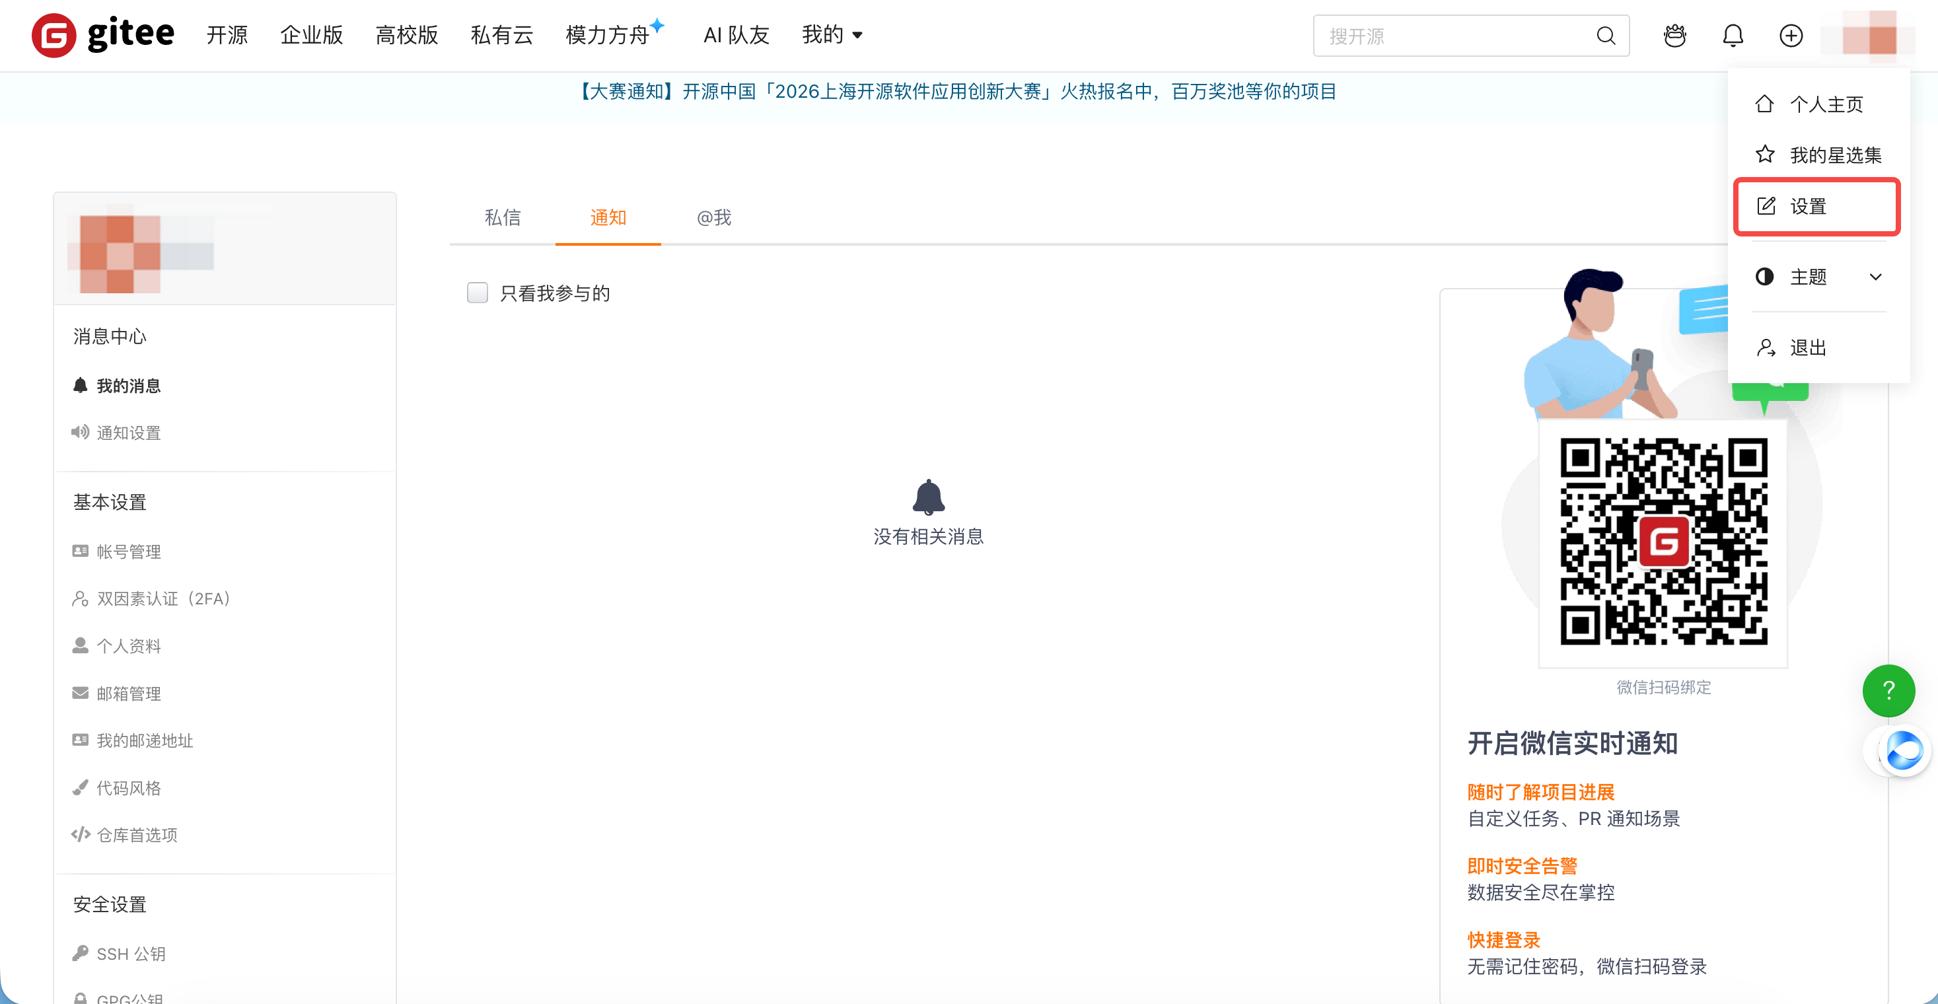Viewport: 1938px width, 1004px height.
Task: Expand the 主题 chevron in user menu
Action: pos(1875,277)
